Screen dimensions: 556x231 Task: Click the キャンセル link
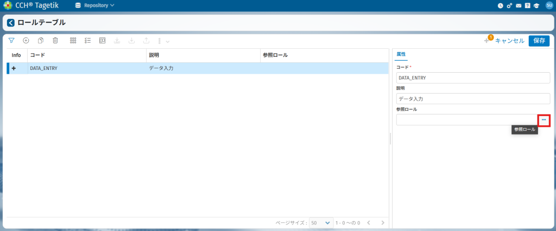click(509, 41)
